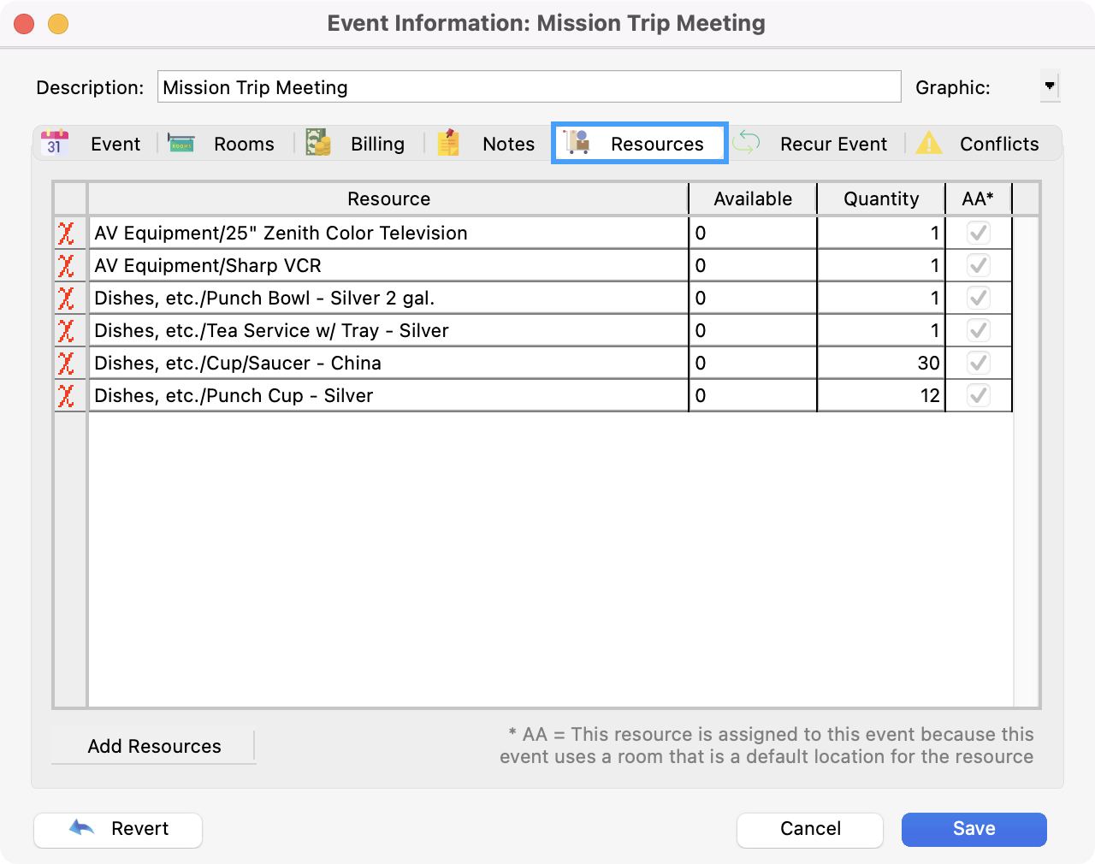The width and height of the screenshot is (1095, 864).
Task: Remove the Cup/Saucer China resource row
Action: pos(66,364)
